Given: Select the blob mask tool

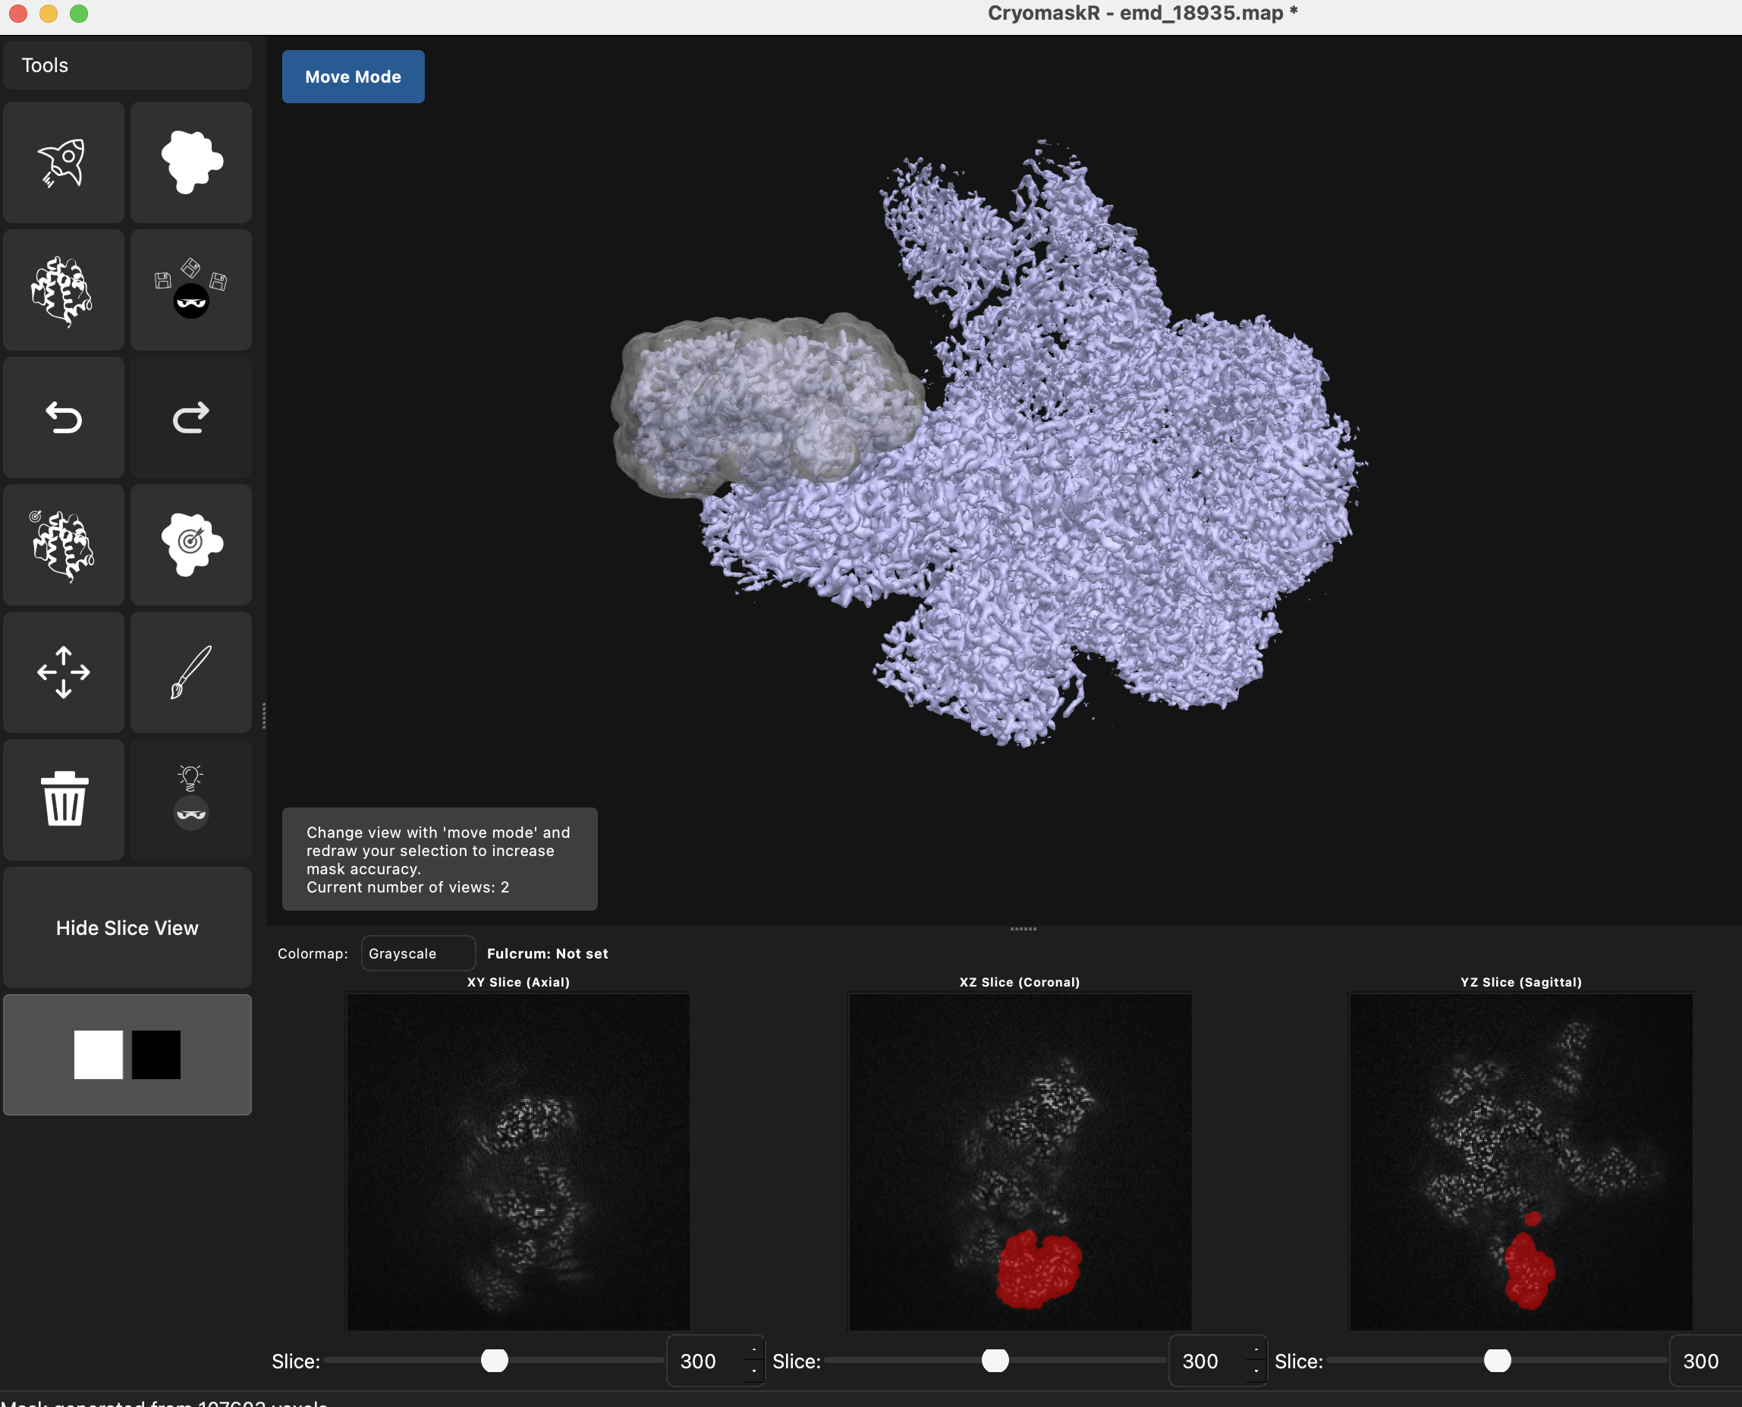Looking at the screenshot, I should [x=191, y=162].
